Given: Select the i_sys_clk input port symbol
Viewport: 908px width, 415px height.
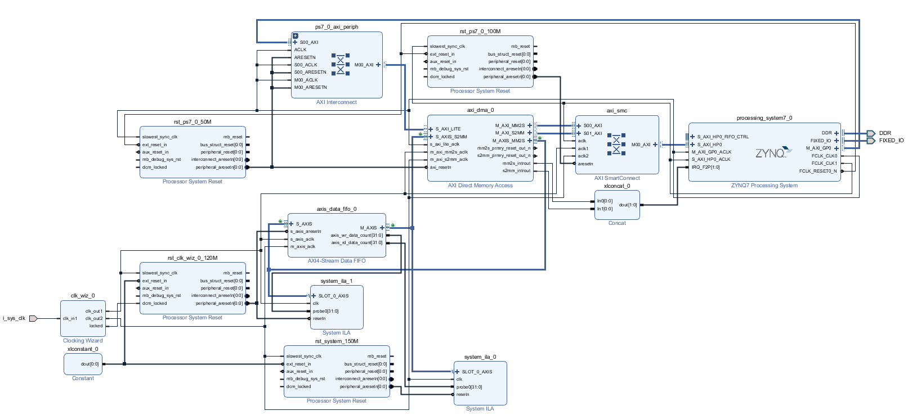Looking at the screenshot, I should [33, 318].
